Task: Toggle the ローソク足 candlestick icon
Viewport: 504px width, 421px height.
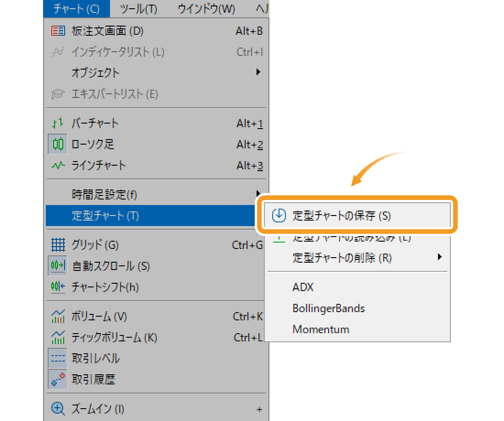Action: (x=58, y=144)
